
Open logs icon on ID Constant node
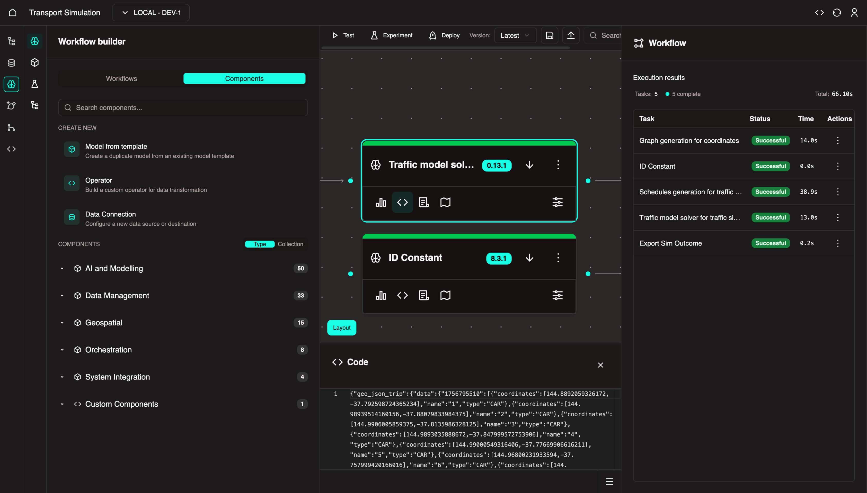pyautogui.click(x=423, y=295)
